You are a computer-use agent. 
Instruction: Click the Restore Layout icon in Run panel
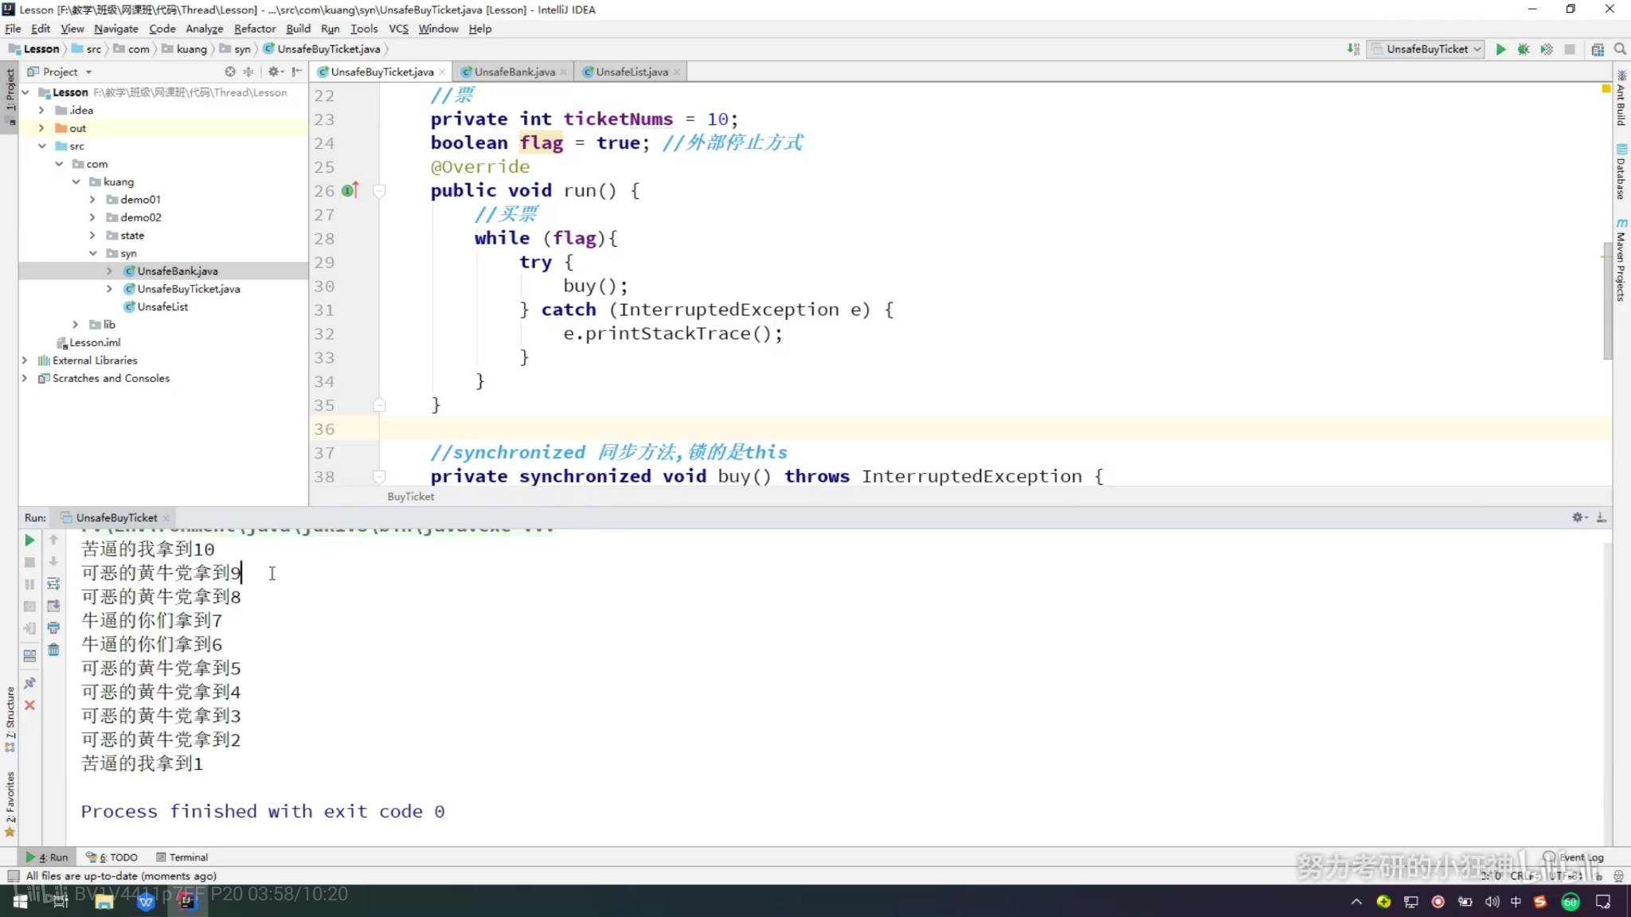(x=29, y=656)
